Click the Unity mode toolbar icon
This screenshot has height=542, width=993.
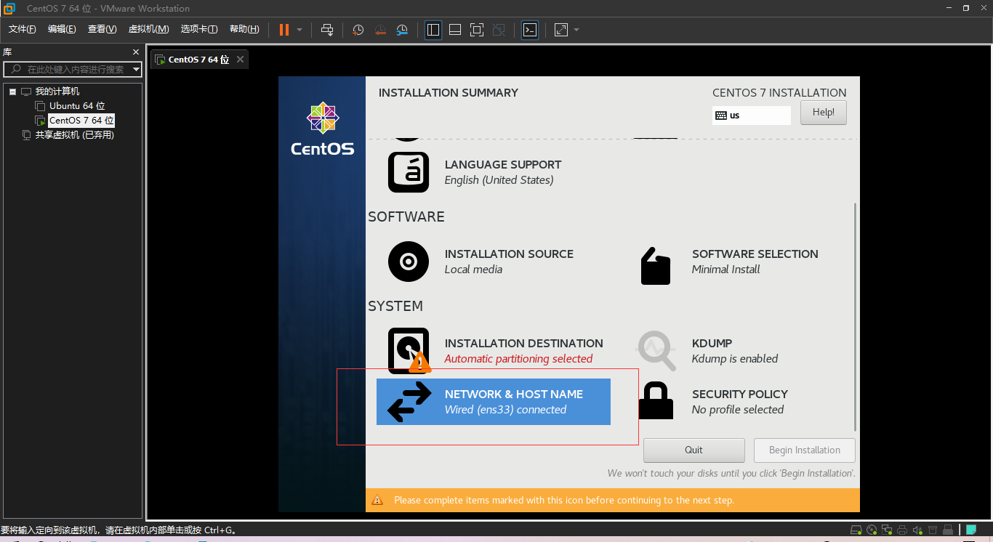pyautogui.click(x=499, y=30)
